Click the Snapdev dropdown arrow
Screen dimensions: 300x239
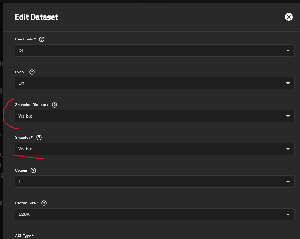pyautogui.click(x=288, y=149)
